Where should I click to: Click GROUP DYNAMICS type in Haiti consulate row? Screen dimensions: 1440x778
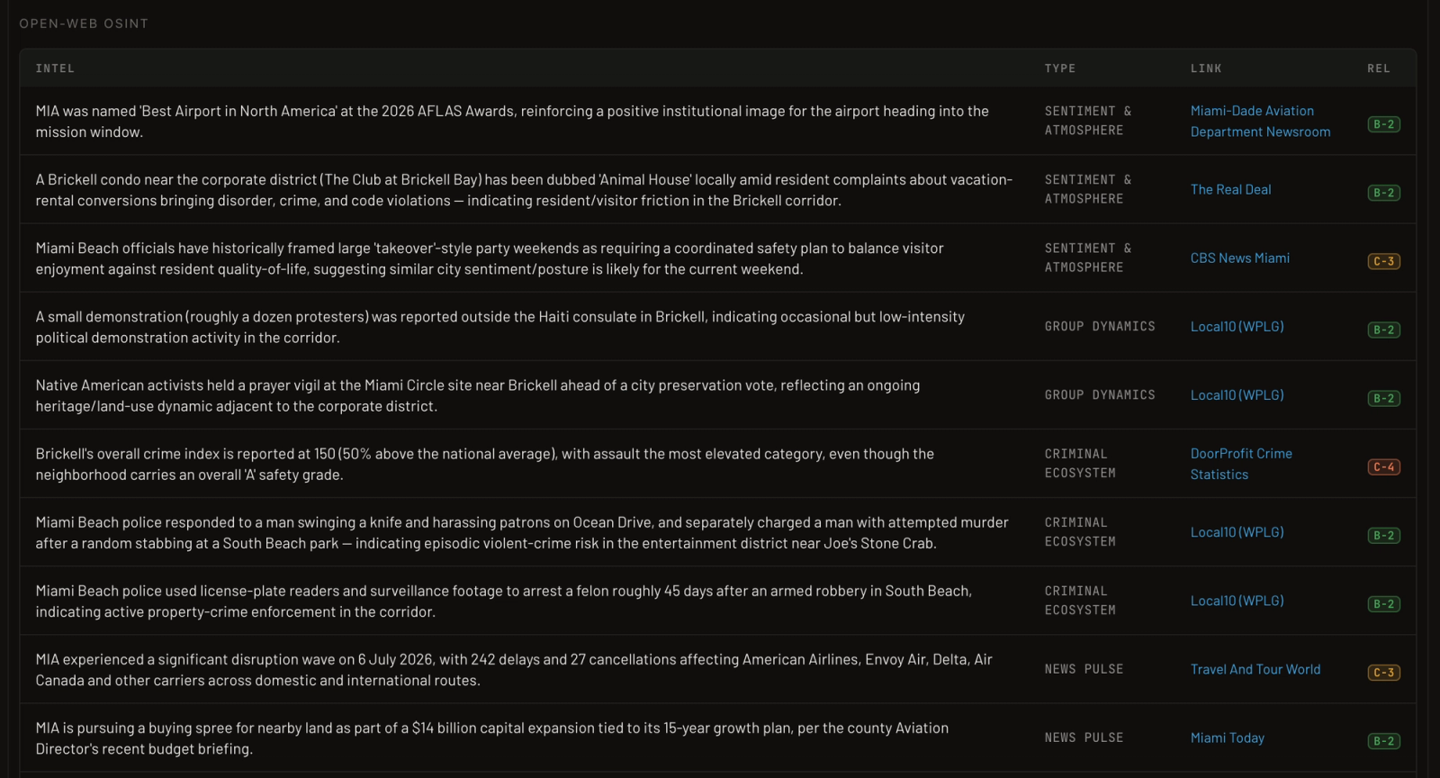[x=1100, y=326]
